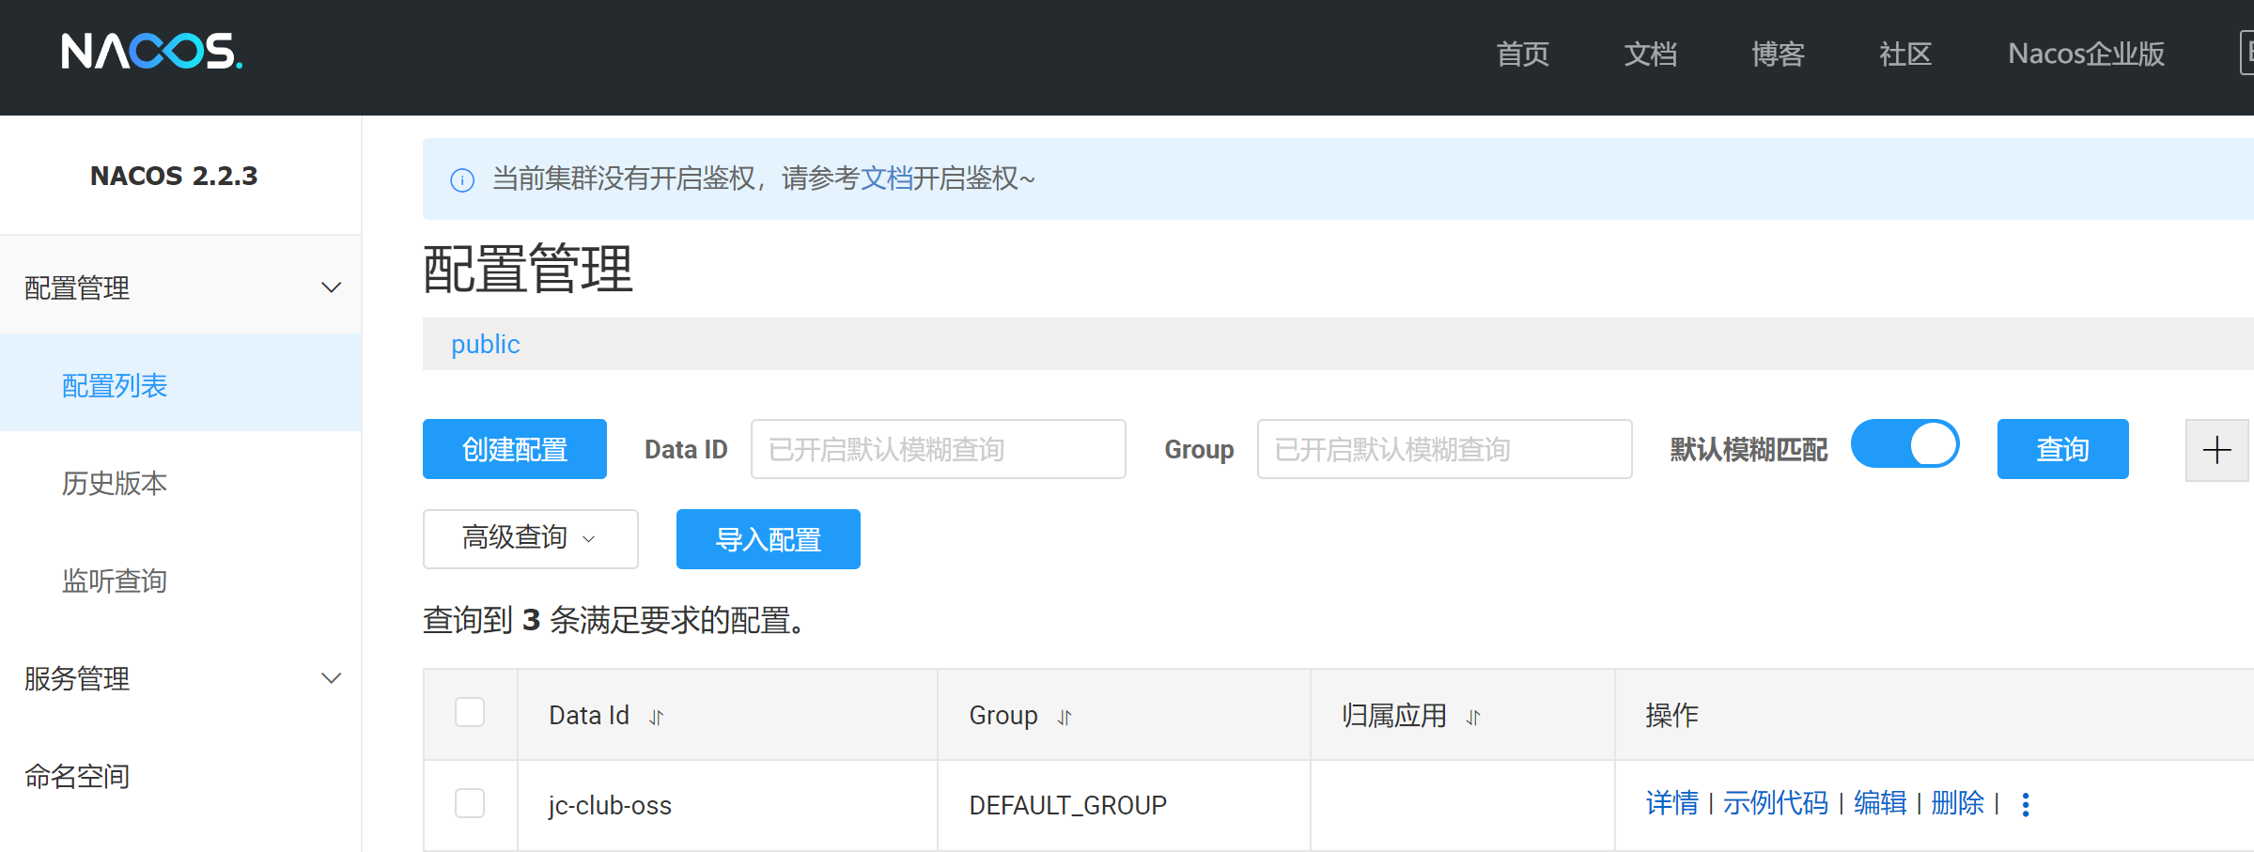
Task: Open 监听查询 in the sidebar
Action: coord(180,581)
